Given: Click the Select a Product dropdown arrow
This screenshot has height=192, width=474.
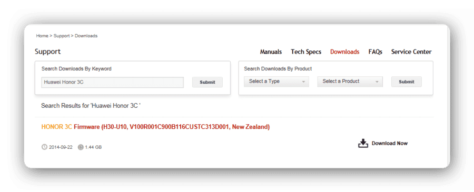Looking at the screenshot, I should pyautogui.click(x=377, y=82).
